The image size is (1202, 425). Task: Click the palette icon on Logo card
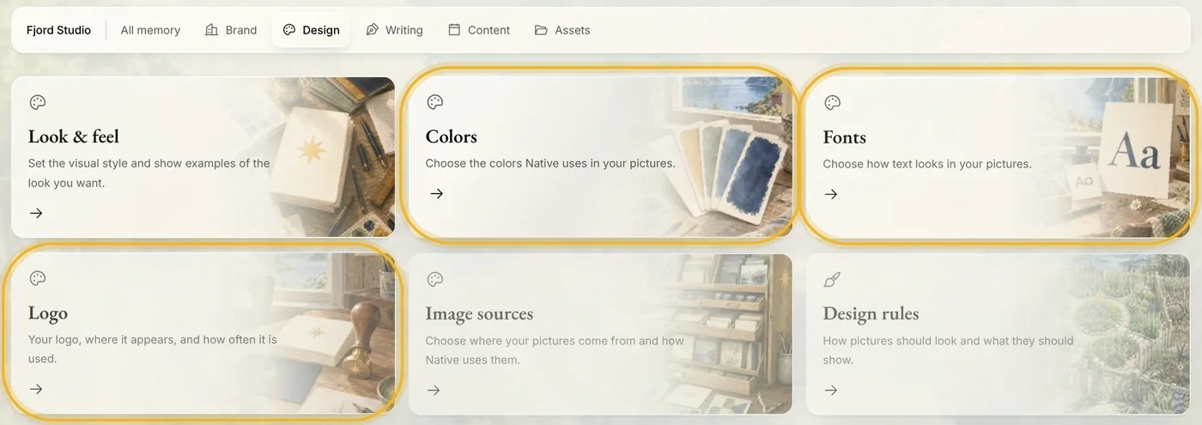[x=37, y=278]
